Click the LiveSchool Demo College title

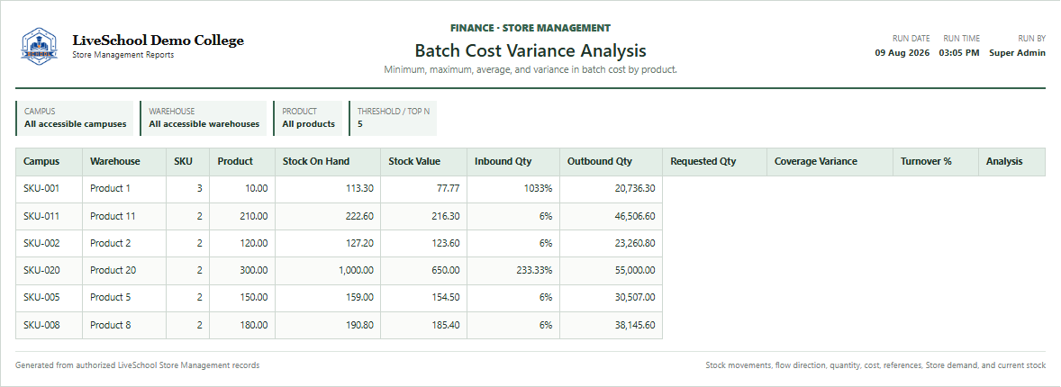tap(158, 40)
